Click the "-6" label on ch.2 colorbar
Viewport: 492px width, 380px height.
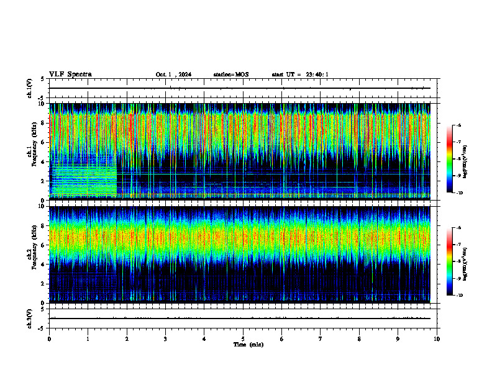click(x=458, y=228)
